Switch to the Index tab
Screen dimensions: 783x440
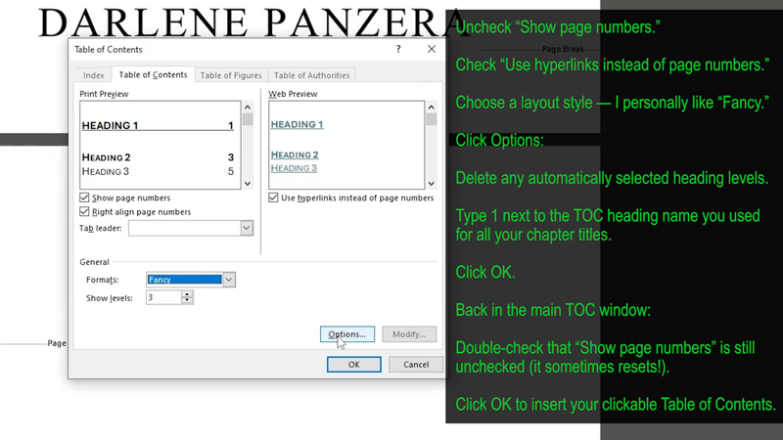pos(93,75)
